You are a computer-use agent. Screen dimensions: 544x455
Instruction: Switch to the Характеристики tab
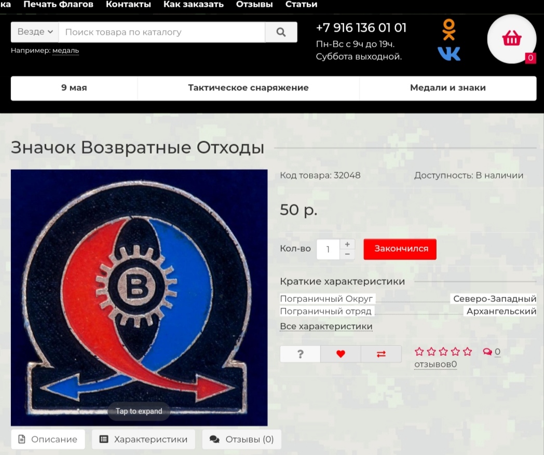click(x=143, y=439)
